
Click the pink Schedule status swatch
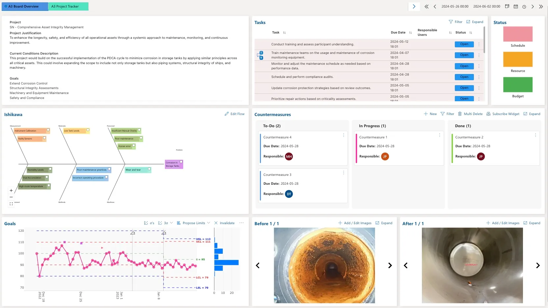(x=518, y=34)
